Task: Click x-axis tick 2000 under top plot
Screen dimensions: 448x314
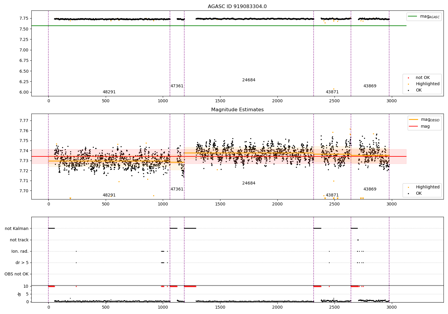Action: [x=277, y=101]
